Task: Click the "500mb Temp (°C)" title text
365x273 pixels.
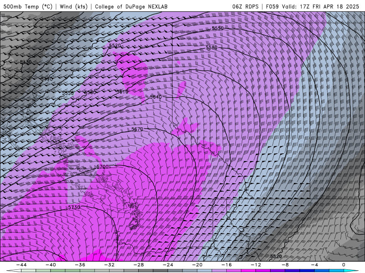Action: coord(28,6)
